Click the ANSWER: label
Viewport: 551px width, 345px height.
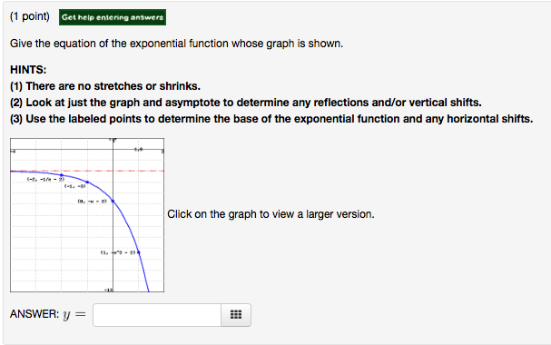pyautogui.click(x=34, y=314)
